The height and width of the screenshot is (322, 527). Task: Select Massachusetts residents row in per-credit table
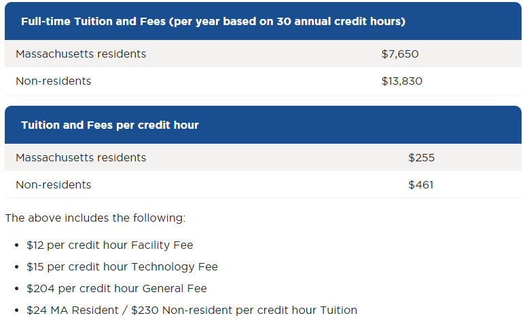point(263,157)
